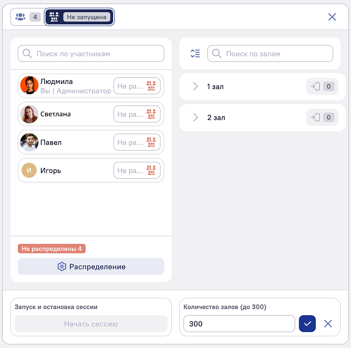The image size is (351, 348).
Task: Click the gear icon on Распределение
Action: (62, 266)
